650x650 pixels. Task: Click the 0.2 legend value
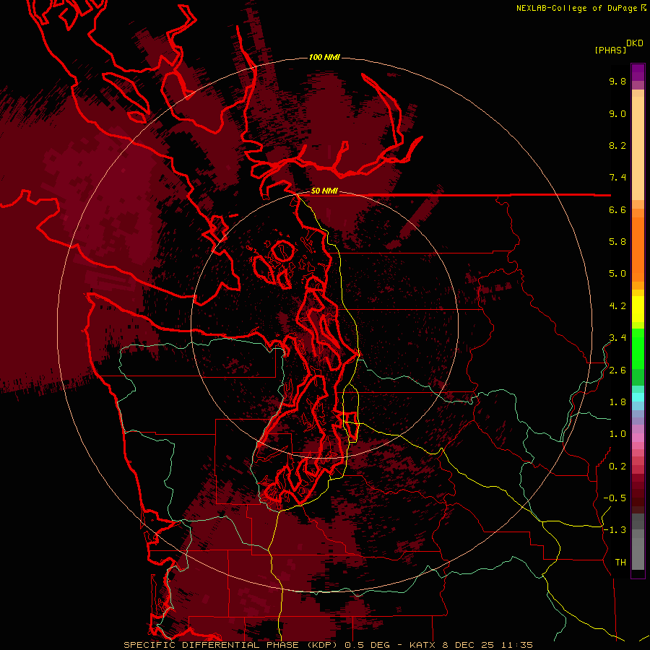tap(617, 467)
